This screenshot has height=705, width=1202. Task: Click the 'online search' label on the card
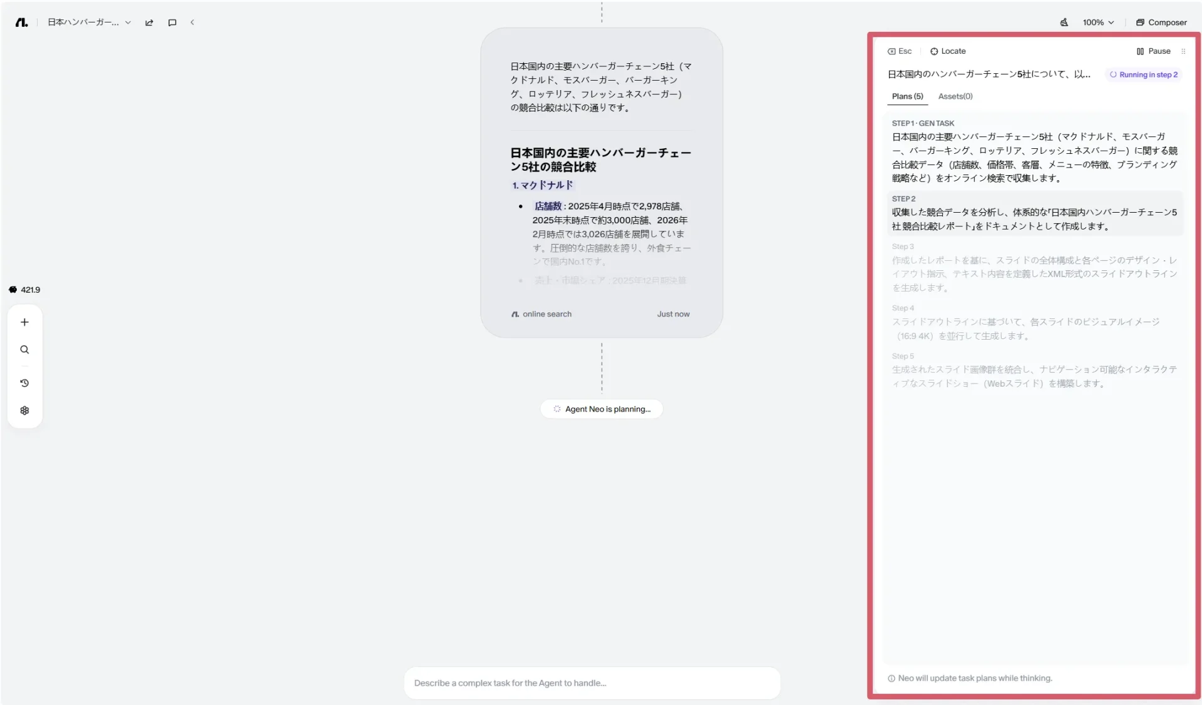(x=542, y=314)
